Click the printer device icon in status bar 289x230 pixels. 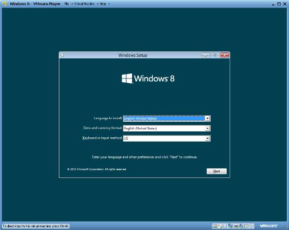pyautogui.click(x=236, y=226)
